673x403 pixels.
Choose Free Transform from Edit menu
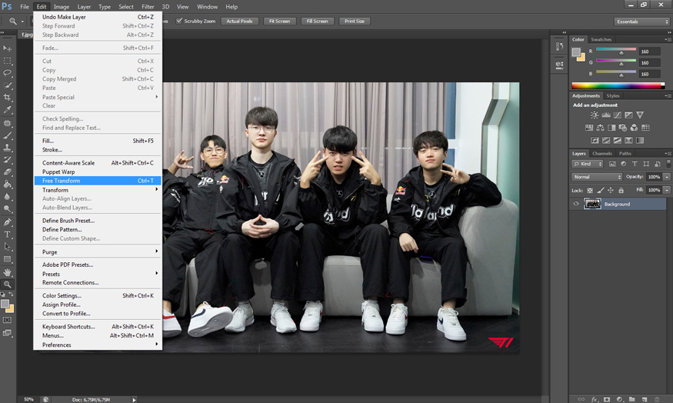coord(62,181)
